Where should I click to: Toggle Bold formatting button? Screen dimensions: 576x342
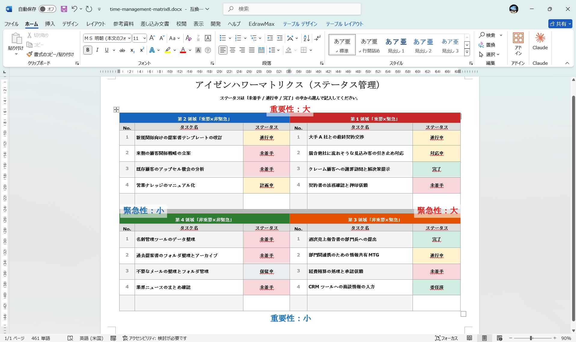click(88, 50)
